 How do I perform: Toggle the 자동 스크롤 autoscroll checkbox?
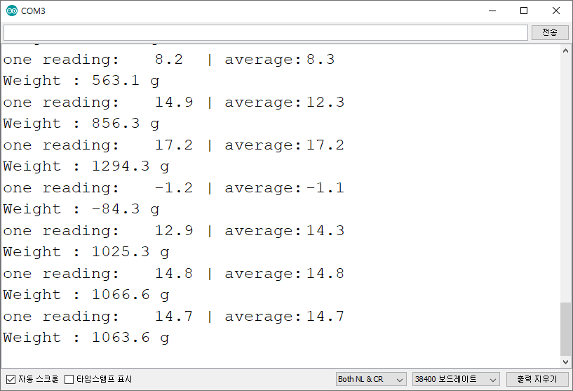11,379
